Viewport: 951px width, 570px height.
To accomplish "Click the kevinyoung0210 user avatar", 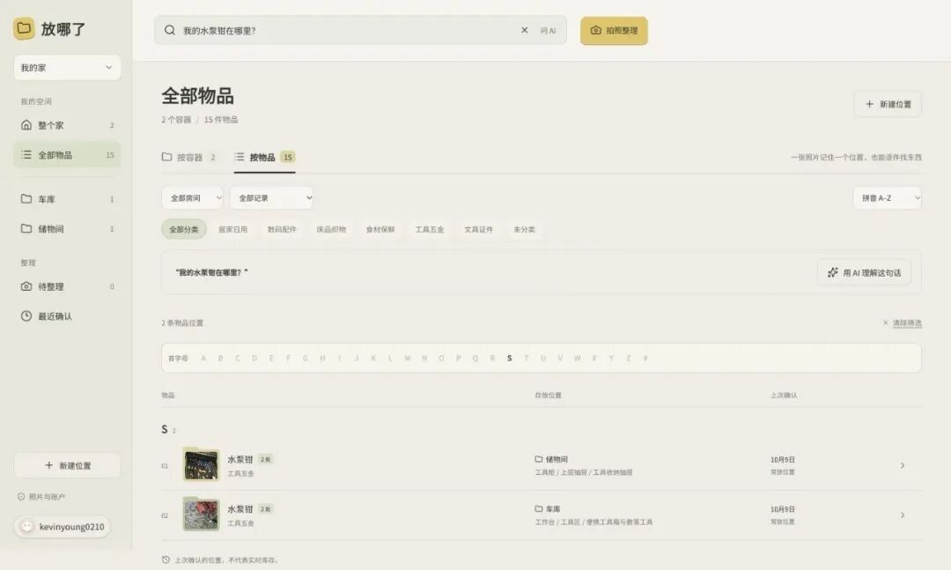I will [26, 526].
